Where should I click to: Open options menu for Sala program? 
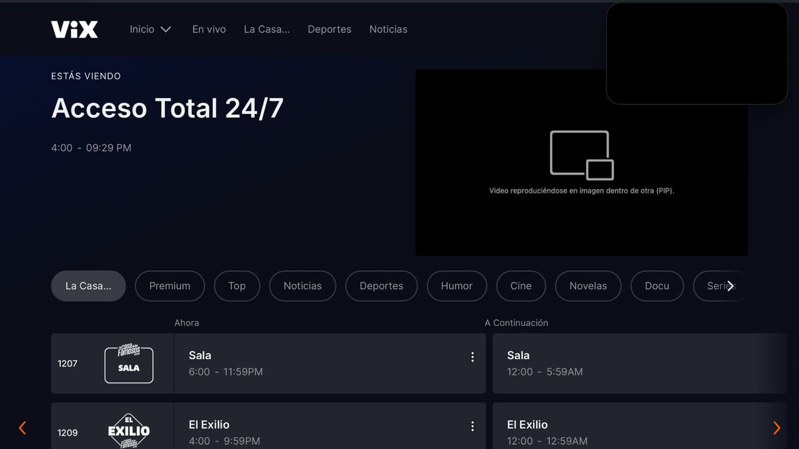473,357
